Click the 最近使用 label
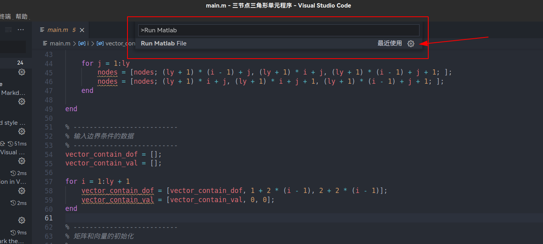 click(390, 43)
